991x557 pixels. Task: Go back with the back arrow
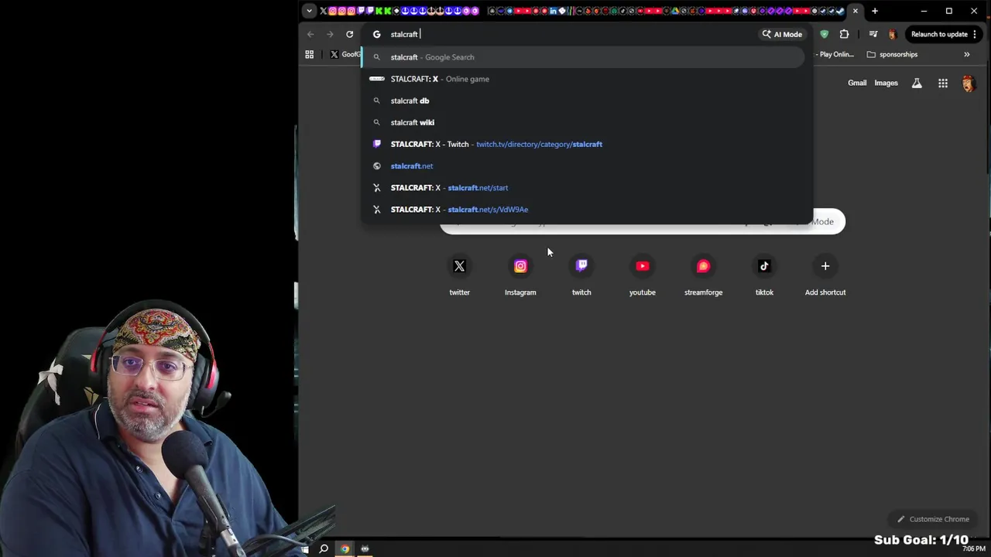(x=310, y=34)
